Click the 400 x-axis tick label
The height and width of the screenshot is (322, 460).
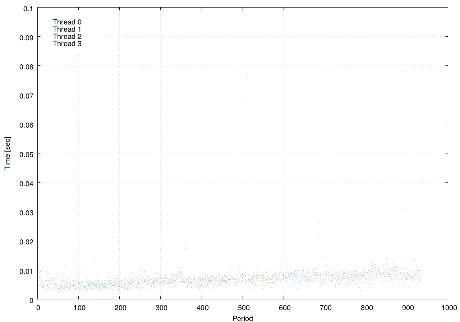[x=202, y=308]
